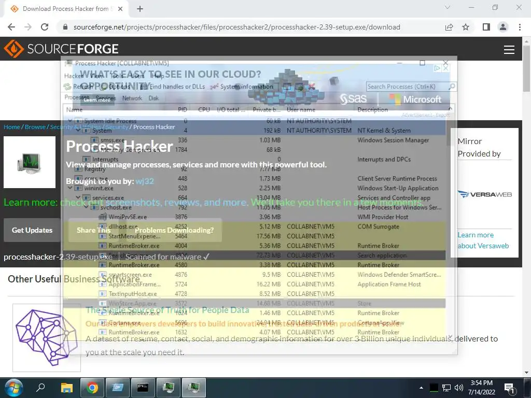Screen dimensions: 531x398
Task: Click the search magnifier in Process Hacker
Action: click(x=452, y=87)
